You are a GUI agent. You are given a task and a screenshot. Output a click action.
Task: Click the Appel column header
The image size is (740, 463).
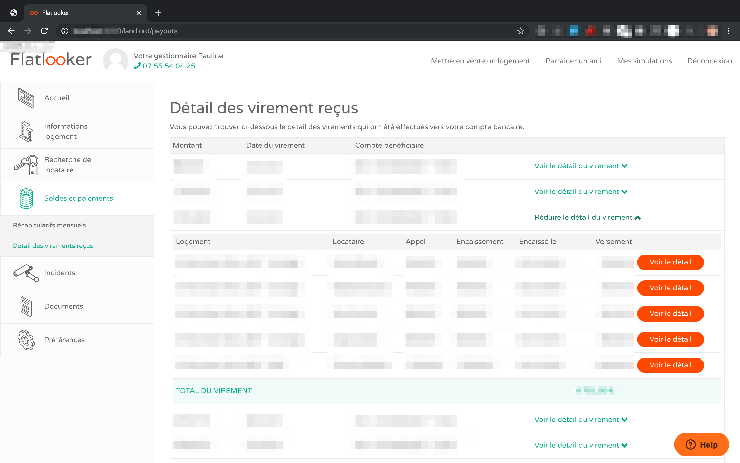pyautogui.click(x=415, y=242)
